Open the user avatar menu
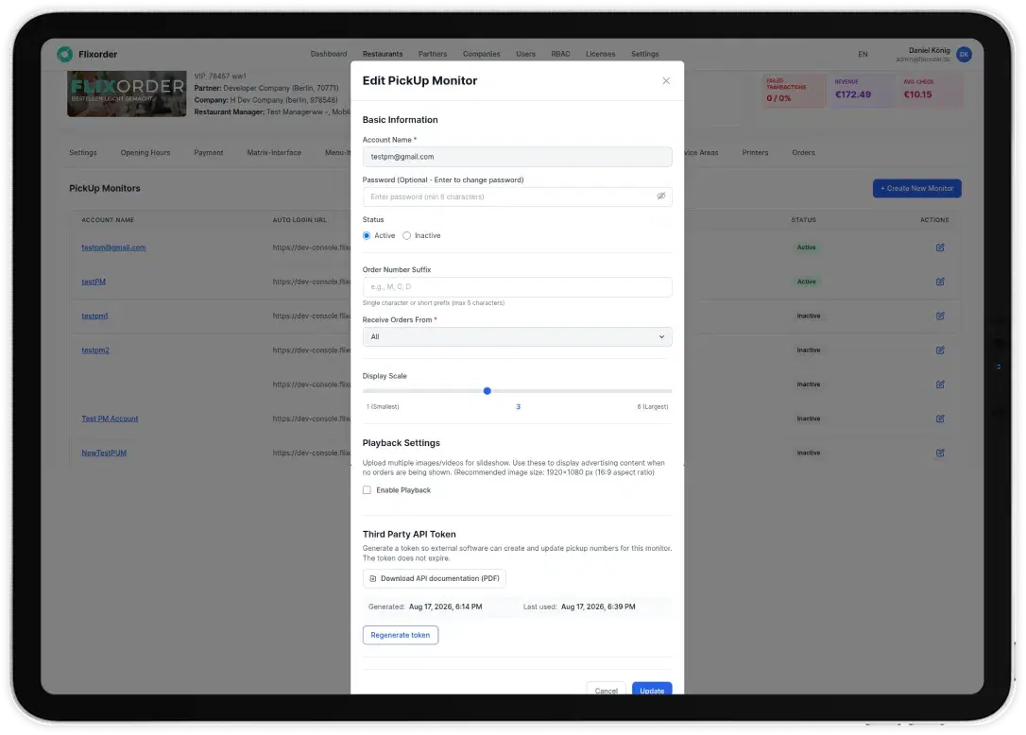Image resolution: width=1026 pixels, height=735 pixels. click(964, 55)
